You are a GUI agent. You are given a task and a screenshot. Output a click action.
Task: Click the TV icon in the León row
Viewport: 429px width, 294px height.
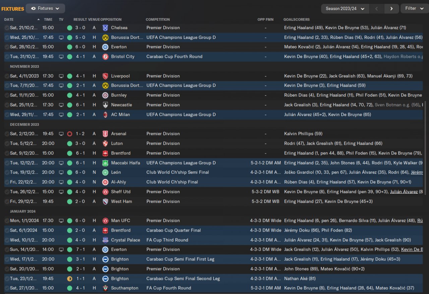tap(61, 172)
